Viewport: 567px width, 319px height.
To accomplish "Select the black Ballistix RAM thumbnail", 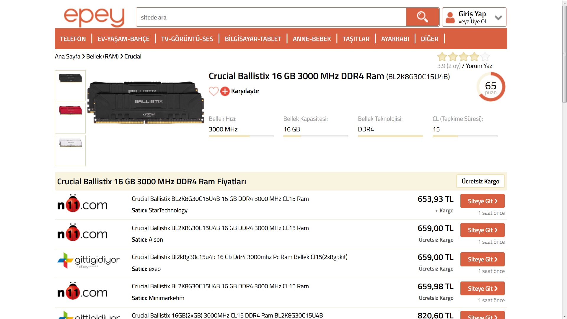I will click(70, 86).
